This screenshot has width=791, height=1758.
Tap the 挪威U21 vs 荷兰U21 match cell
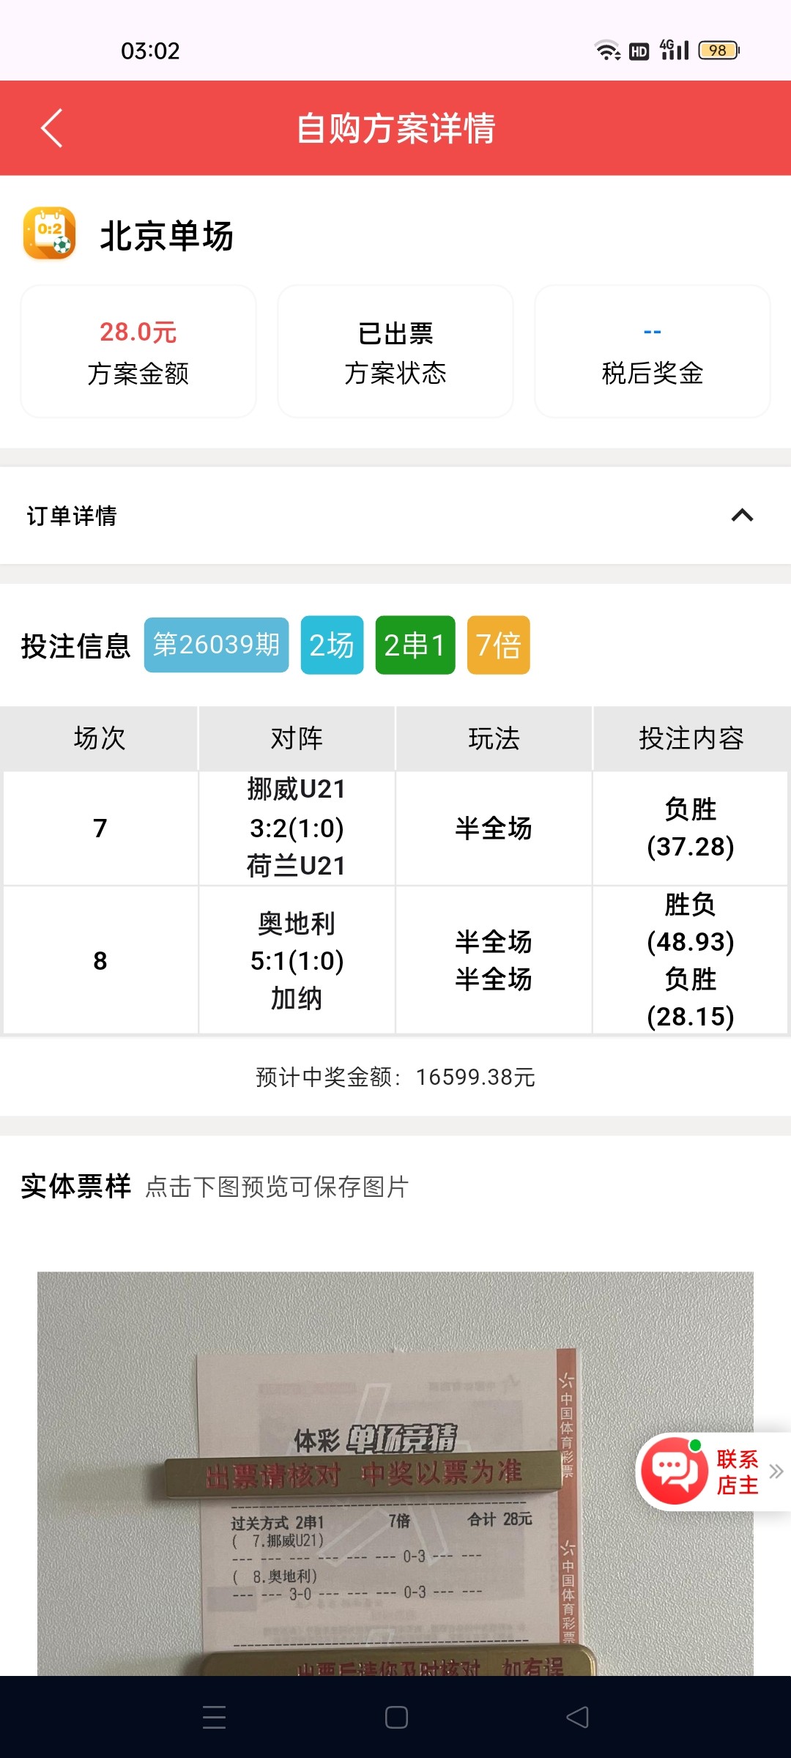click(297, 828)
